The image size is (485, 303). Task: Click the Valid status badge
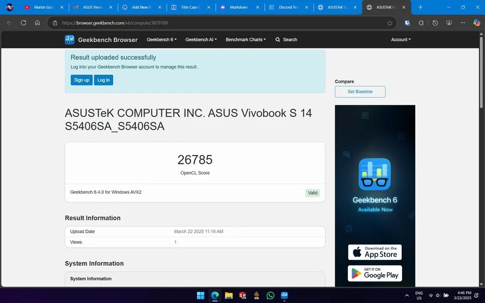[312, 193]
